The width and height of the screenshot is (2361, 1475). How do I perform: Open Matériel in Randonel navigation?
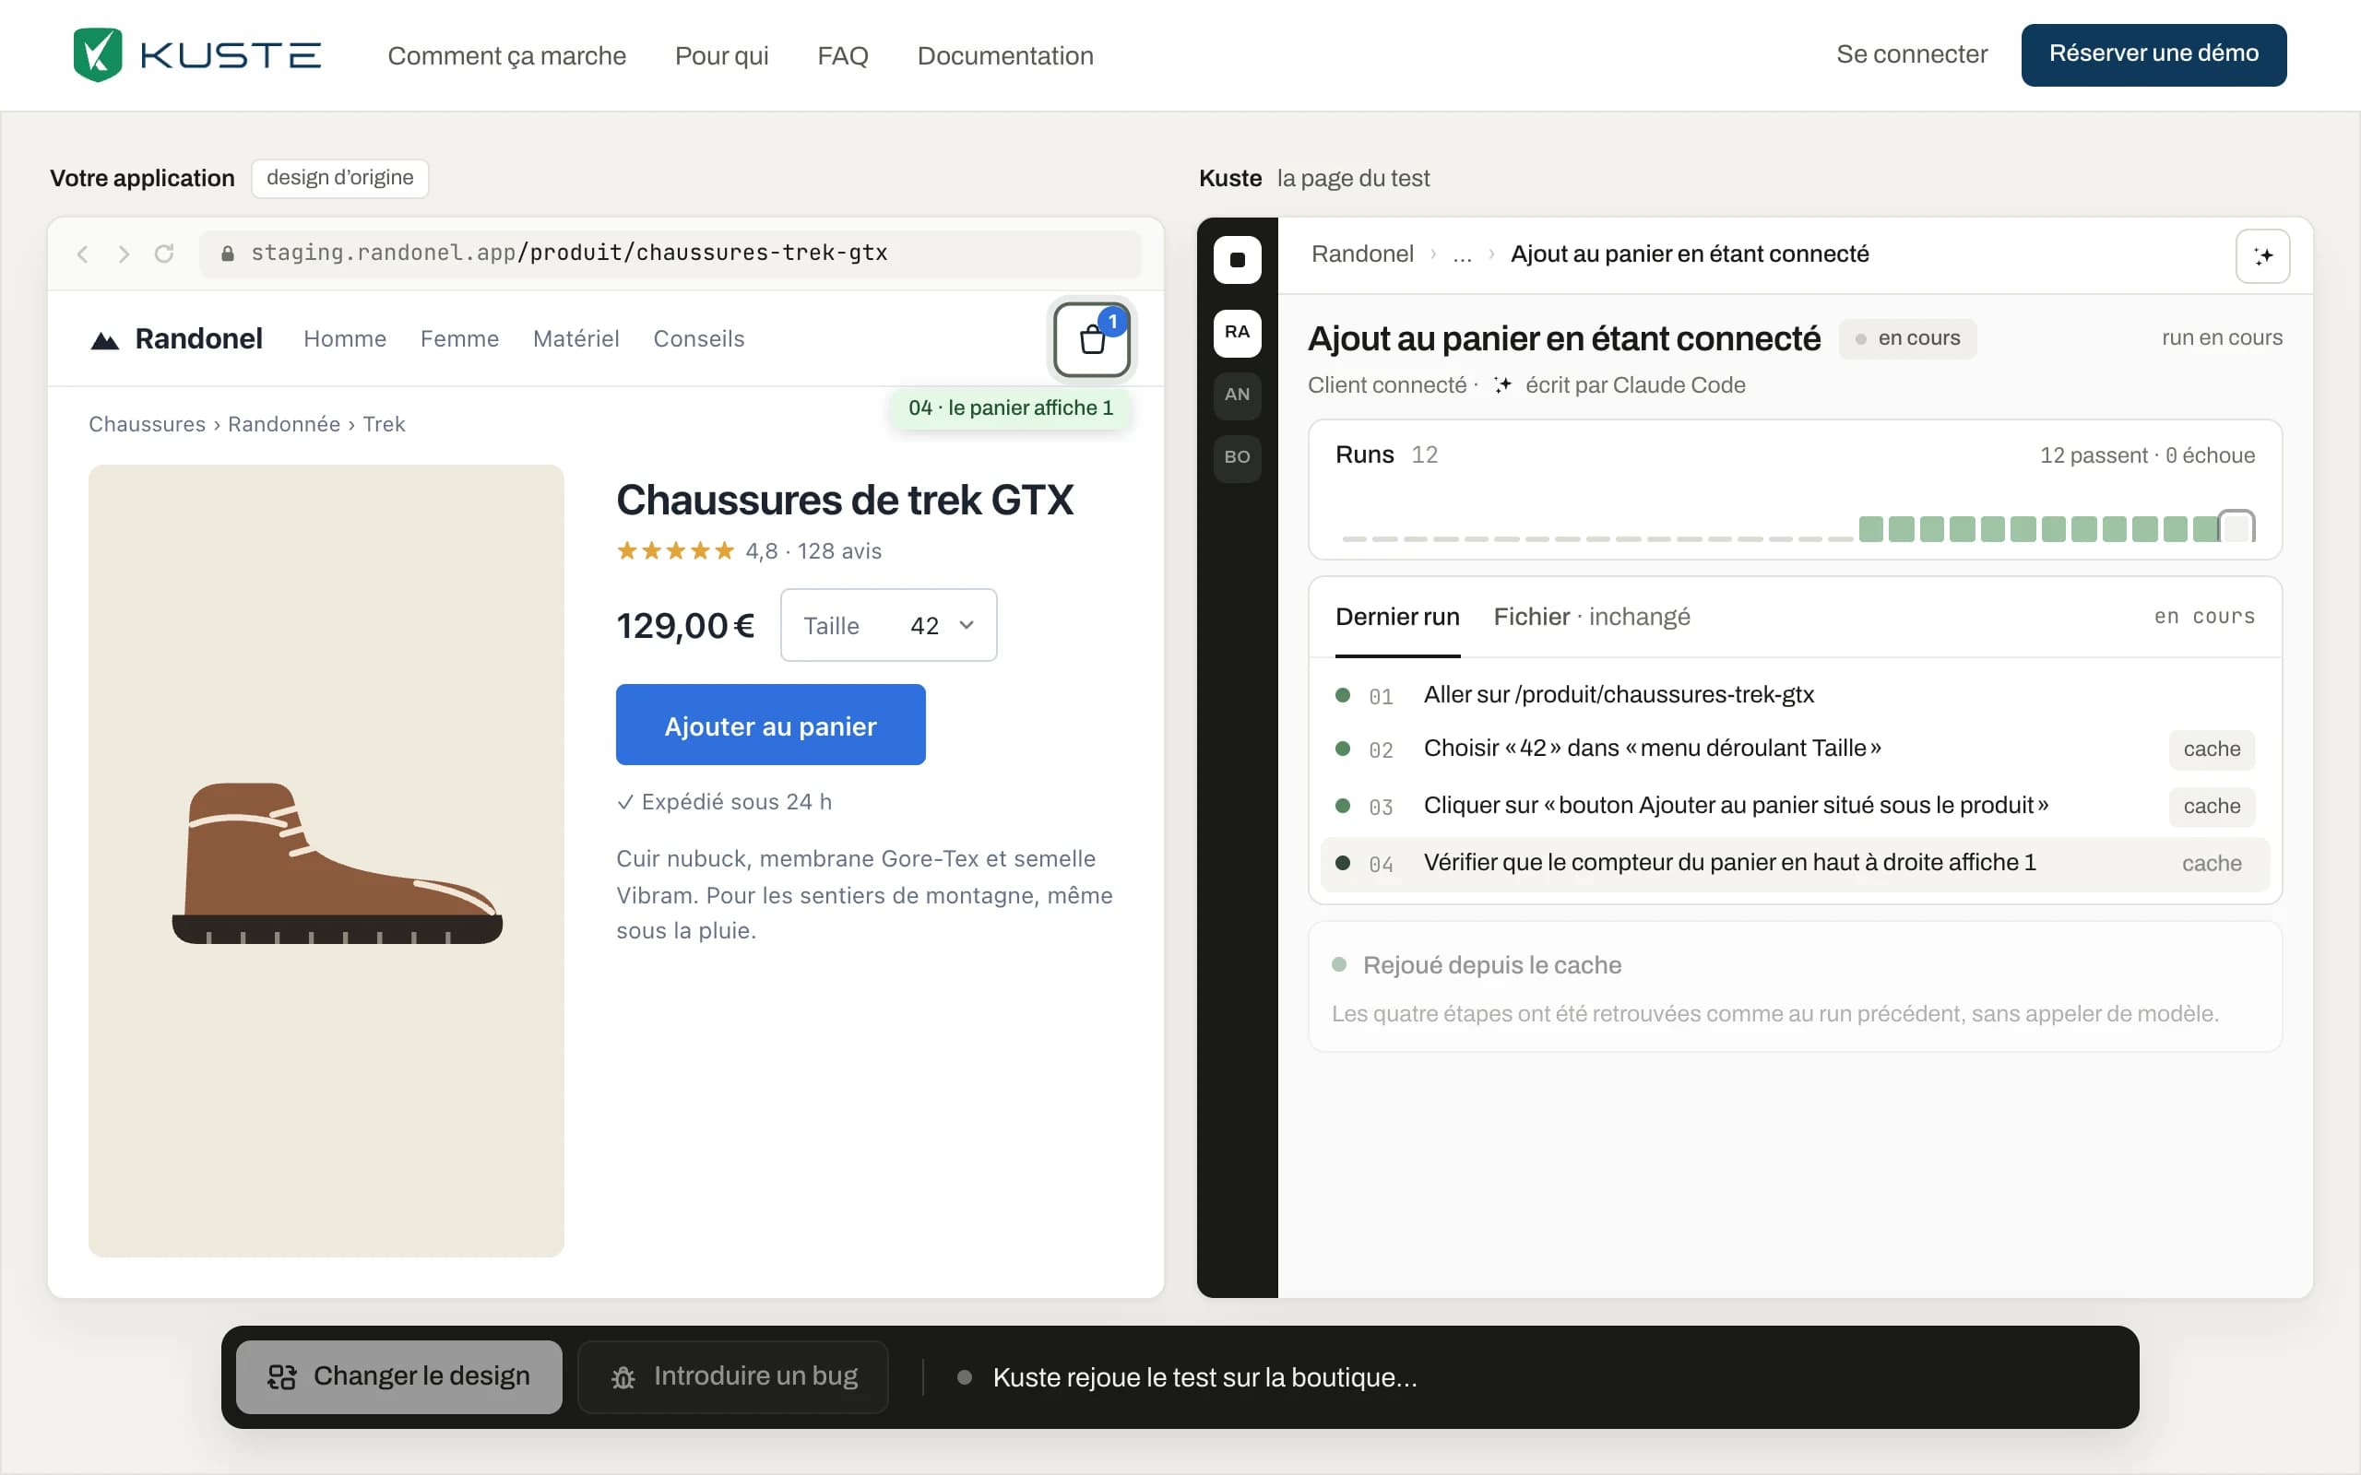[x=575, y=339]
